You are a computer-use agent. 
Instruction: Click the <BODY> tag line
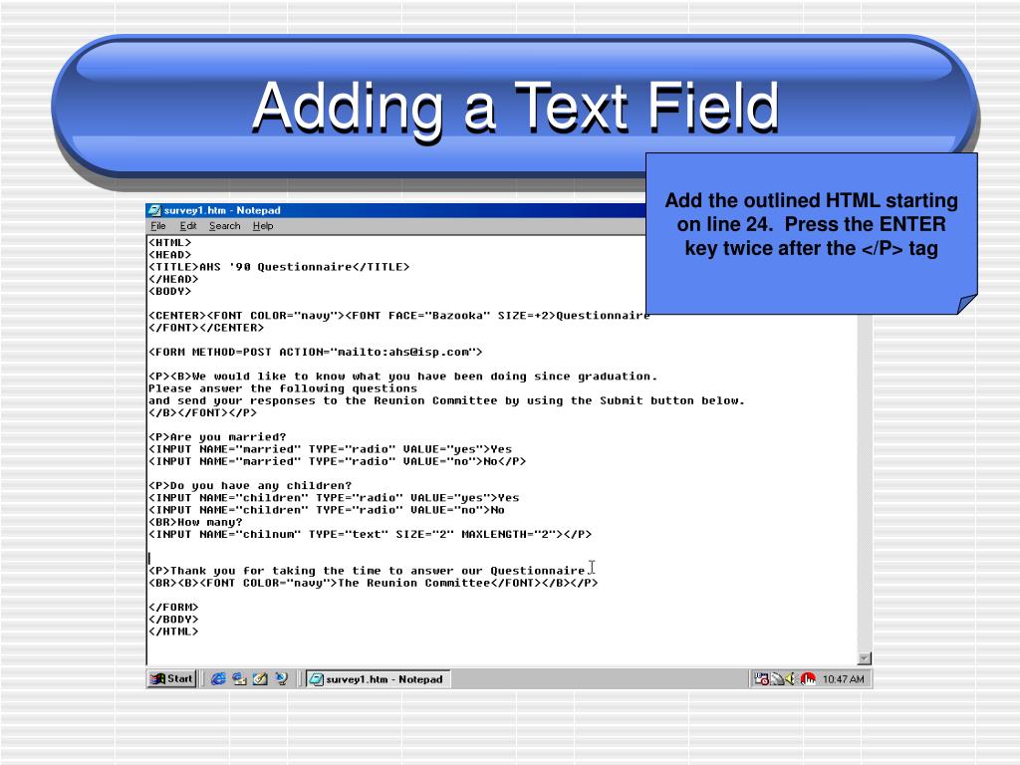click(169, 291)
